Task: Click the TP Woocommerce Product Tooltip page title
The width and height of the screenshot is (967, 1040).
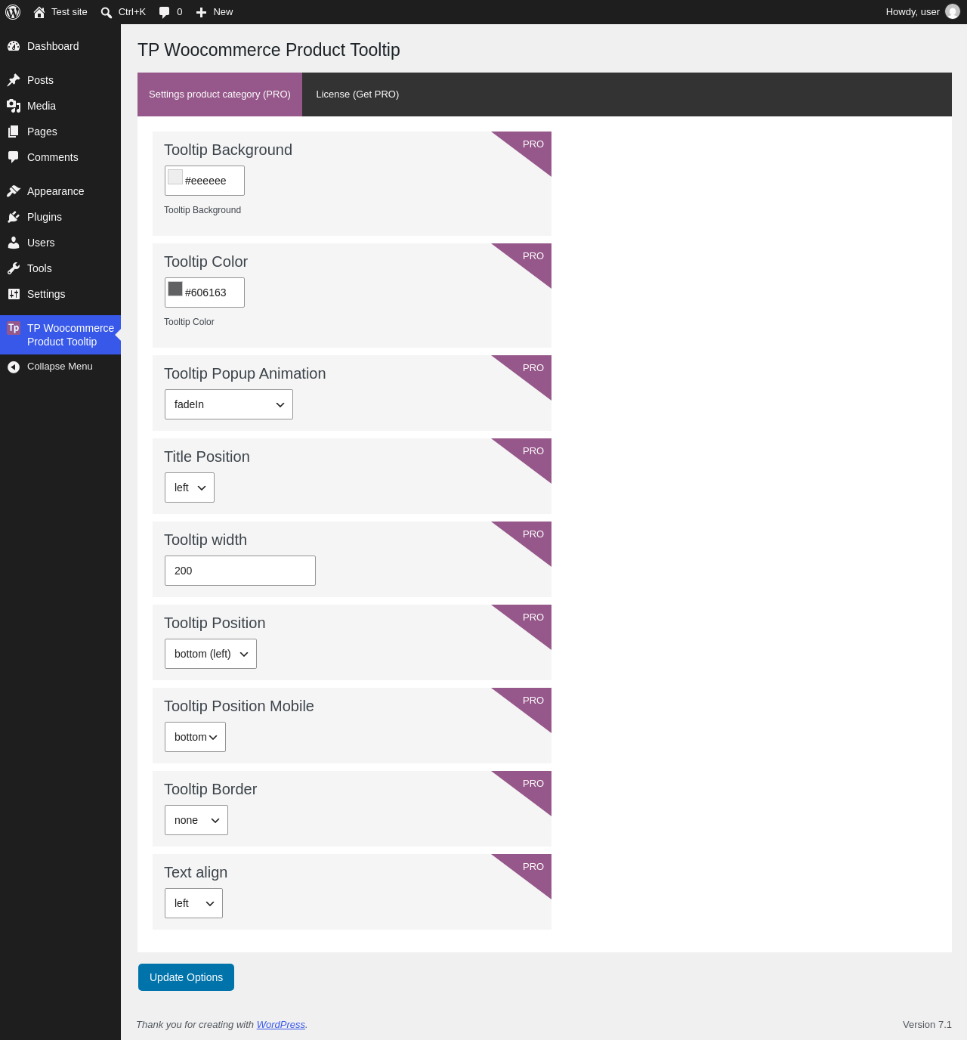Action: pos(269,50)
